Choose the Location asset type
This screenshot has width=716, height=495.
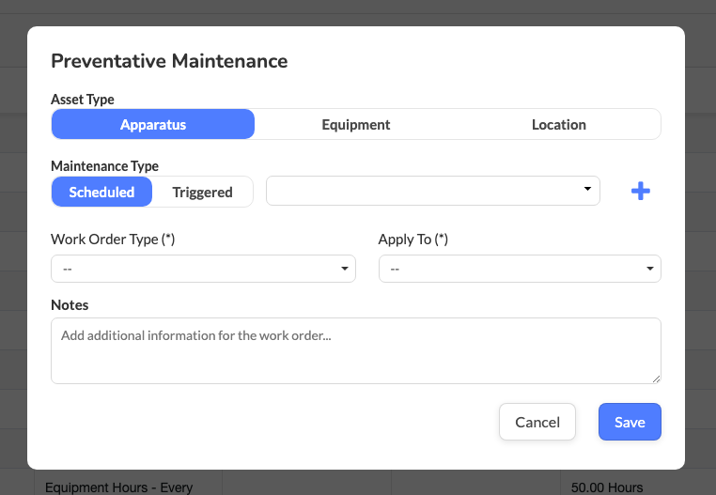(558, 124)
